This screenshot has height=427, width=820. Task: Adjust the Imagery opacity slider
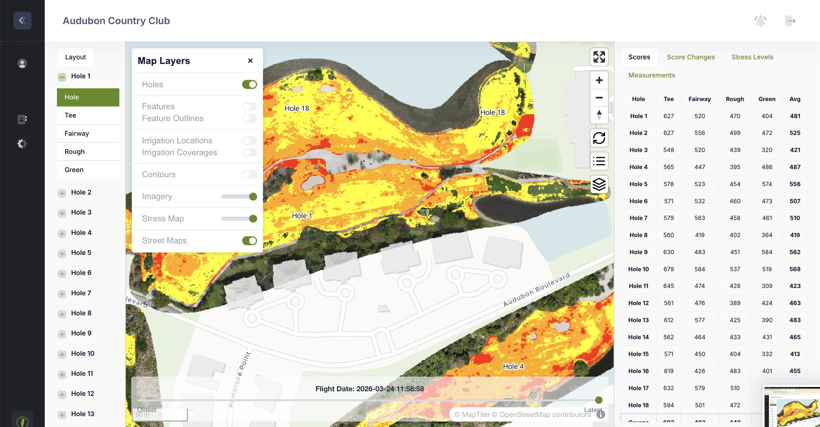(239, 196)
